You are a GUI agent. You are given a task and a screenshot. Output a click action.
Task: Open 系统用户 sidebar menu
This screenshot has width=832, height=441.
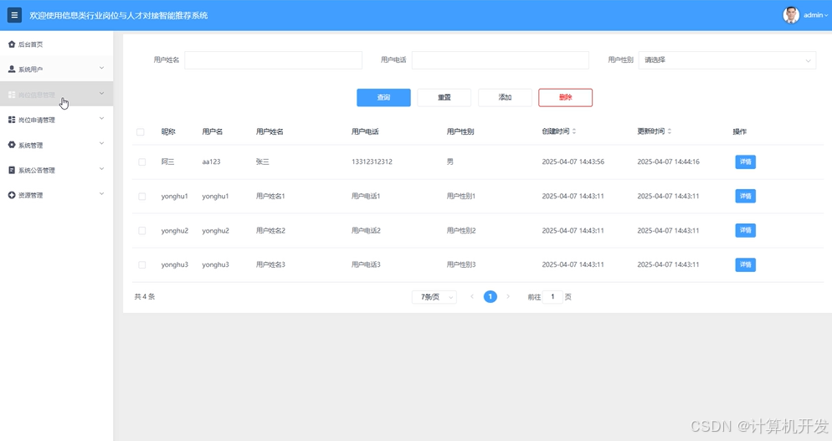pos(56,69)
